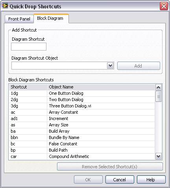Select the Compound Arithmetic row
The width and height of the screenshot is (170, 188).
(82, 156)
